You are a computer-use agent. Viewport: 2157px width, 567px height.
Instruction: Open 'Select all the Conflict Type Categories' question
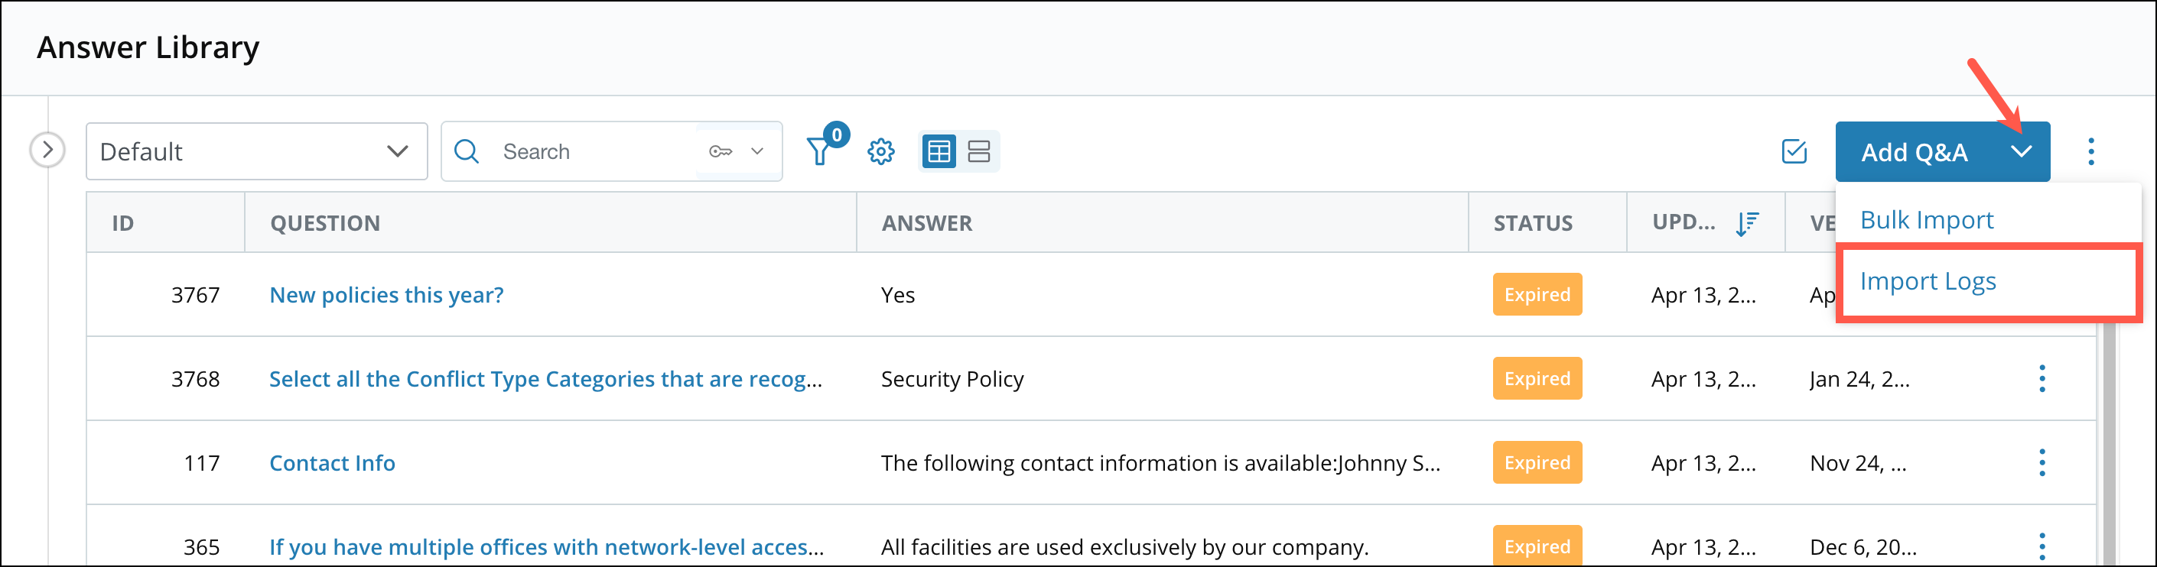(x=546, y=379)
